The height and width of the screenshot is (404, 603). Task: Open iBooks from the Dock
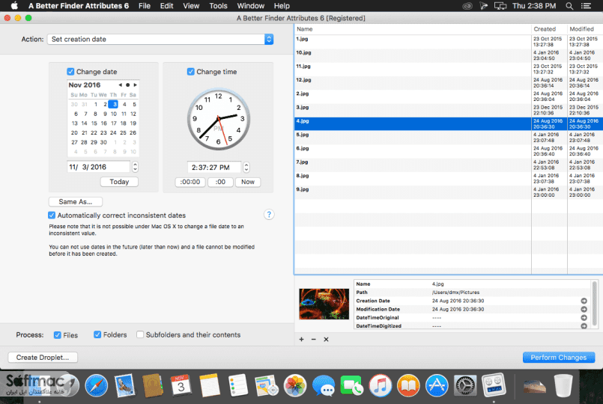(408, 385)
